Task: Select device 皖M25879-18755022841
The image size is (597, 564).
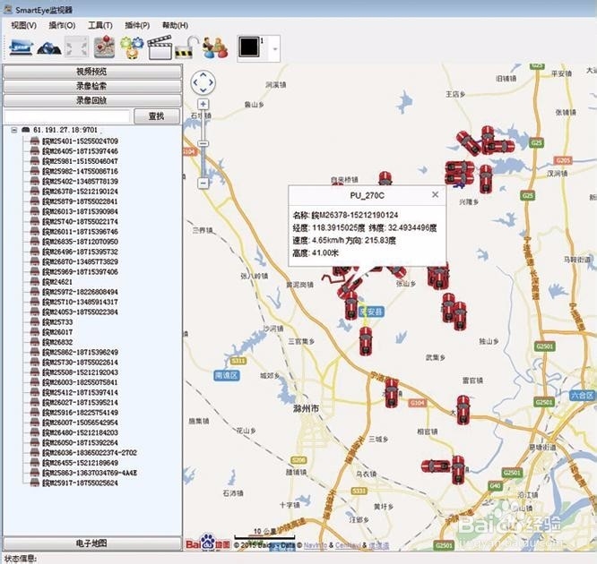Action: click(x=80, y=201)
